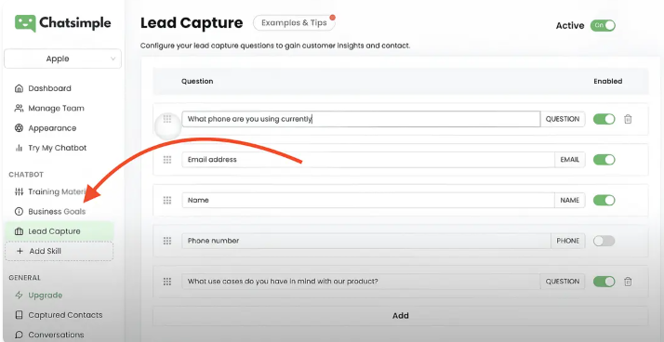The image size is (664, 342).
Task: Click the Business Goals info icon
Action: pyautogui.click(x=19, y=212)
